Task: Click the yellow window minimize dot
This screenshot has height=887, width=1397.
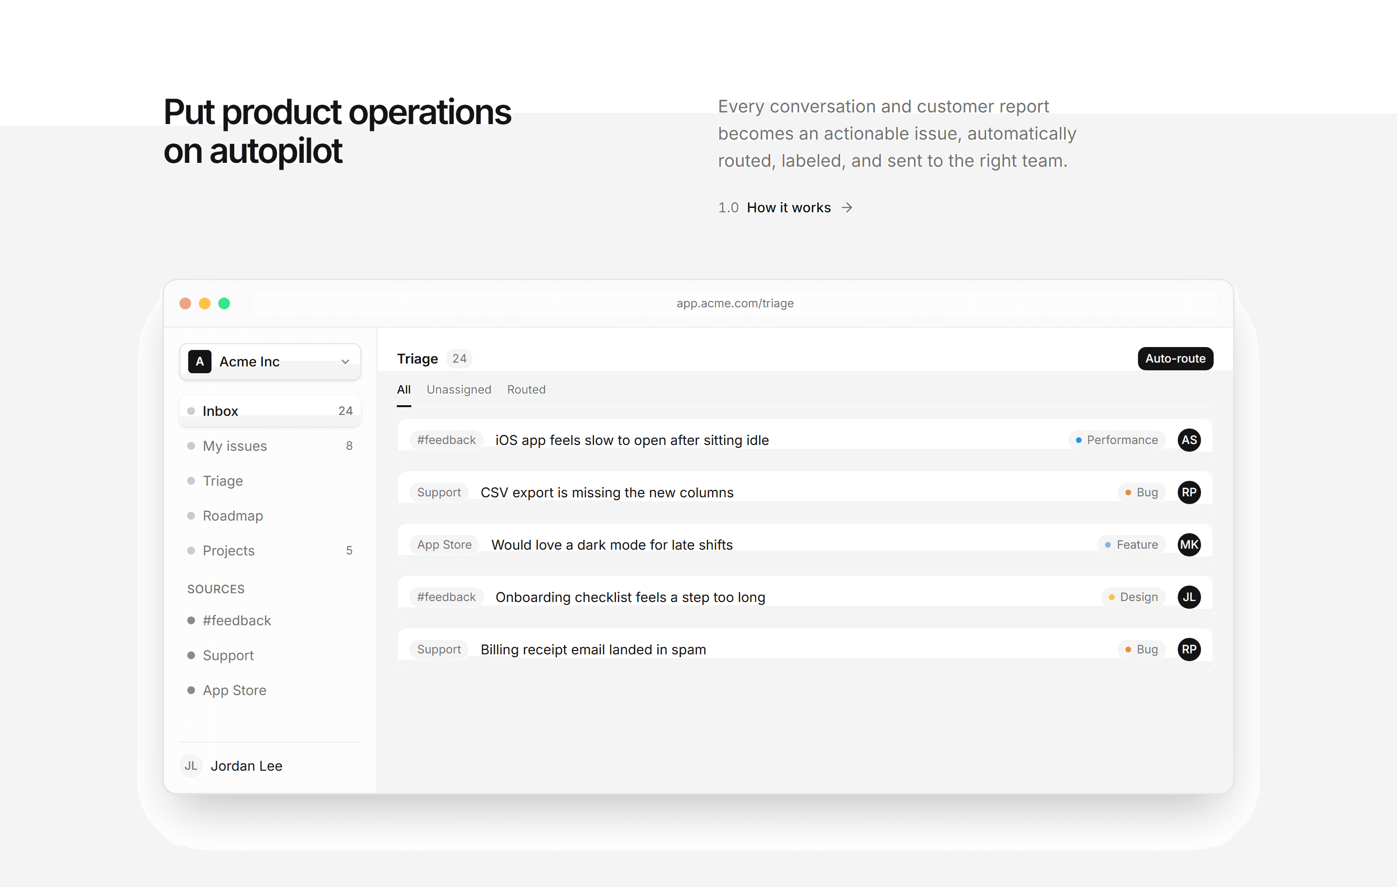Action: point(205,303)
